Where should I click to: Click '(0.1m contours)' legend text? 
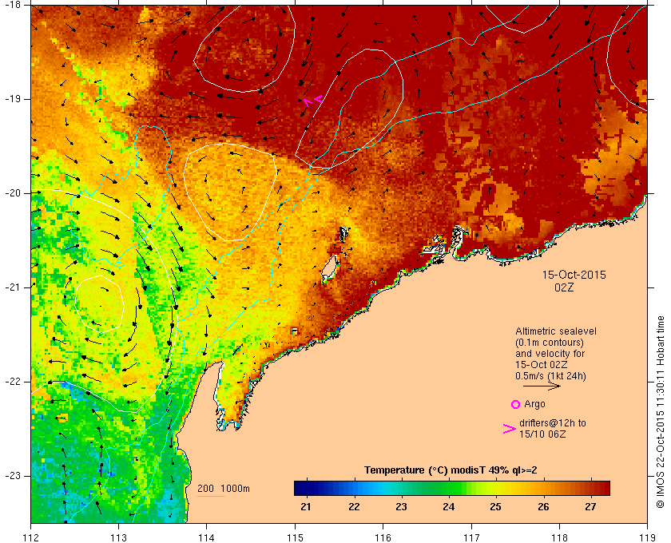tap(550, 343)
